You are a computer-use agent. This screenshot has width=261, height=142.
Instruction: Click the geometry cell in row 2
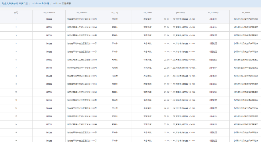coord(180,27)
